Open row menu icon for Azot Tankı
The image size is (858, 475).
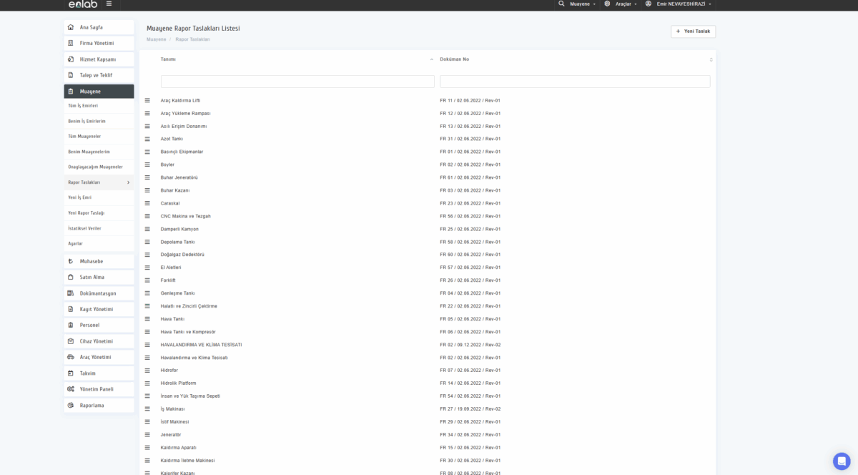tap(147, 139)
